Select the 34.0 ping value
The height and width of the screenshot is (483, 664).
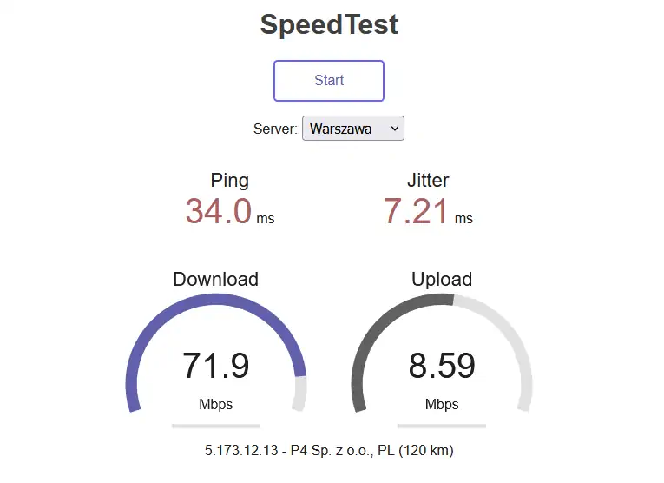pyautogui.click(x=218, y=211)
